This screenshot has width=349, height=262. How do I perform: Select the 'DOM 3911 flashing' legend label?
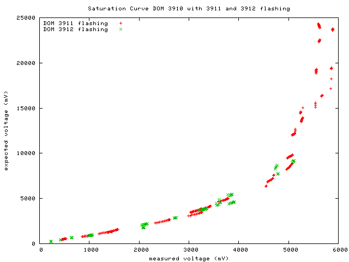(75, 23)
